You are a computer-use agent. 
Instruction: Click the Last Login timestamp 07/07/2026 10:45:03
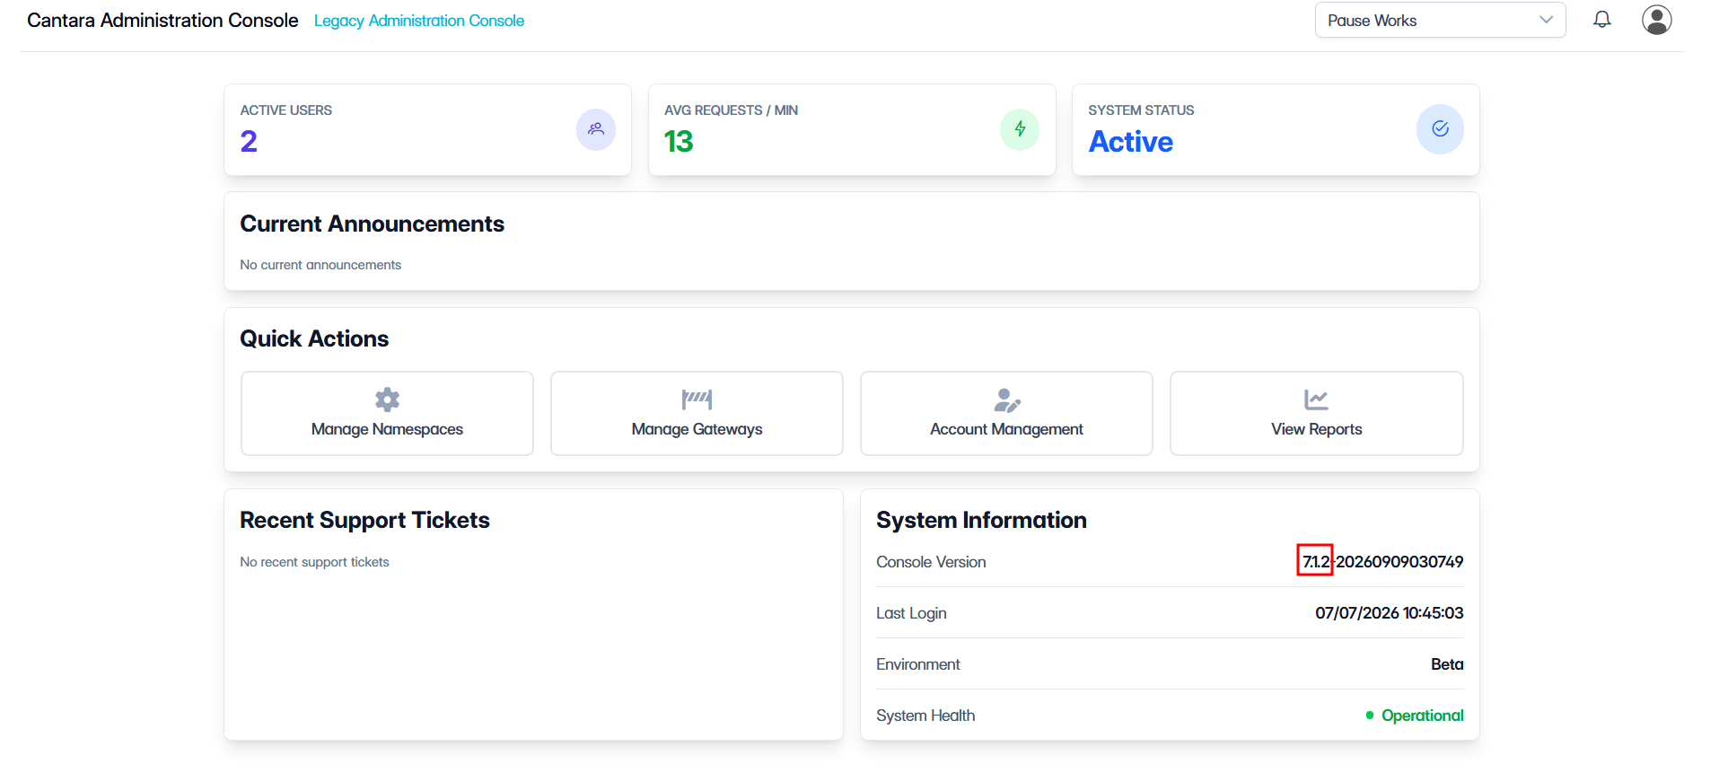1390,613
